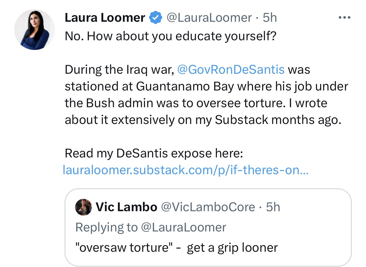Open the tweet's more options ellipsis menu

(344, 18)
